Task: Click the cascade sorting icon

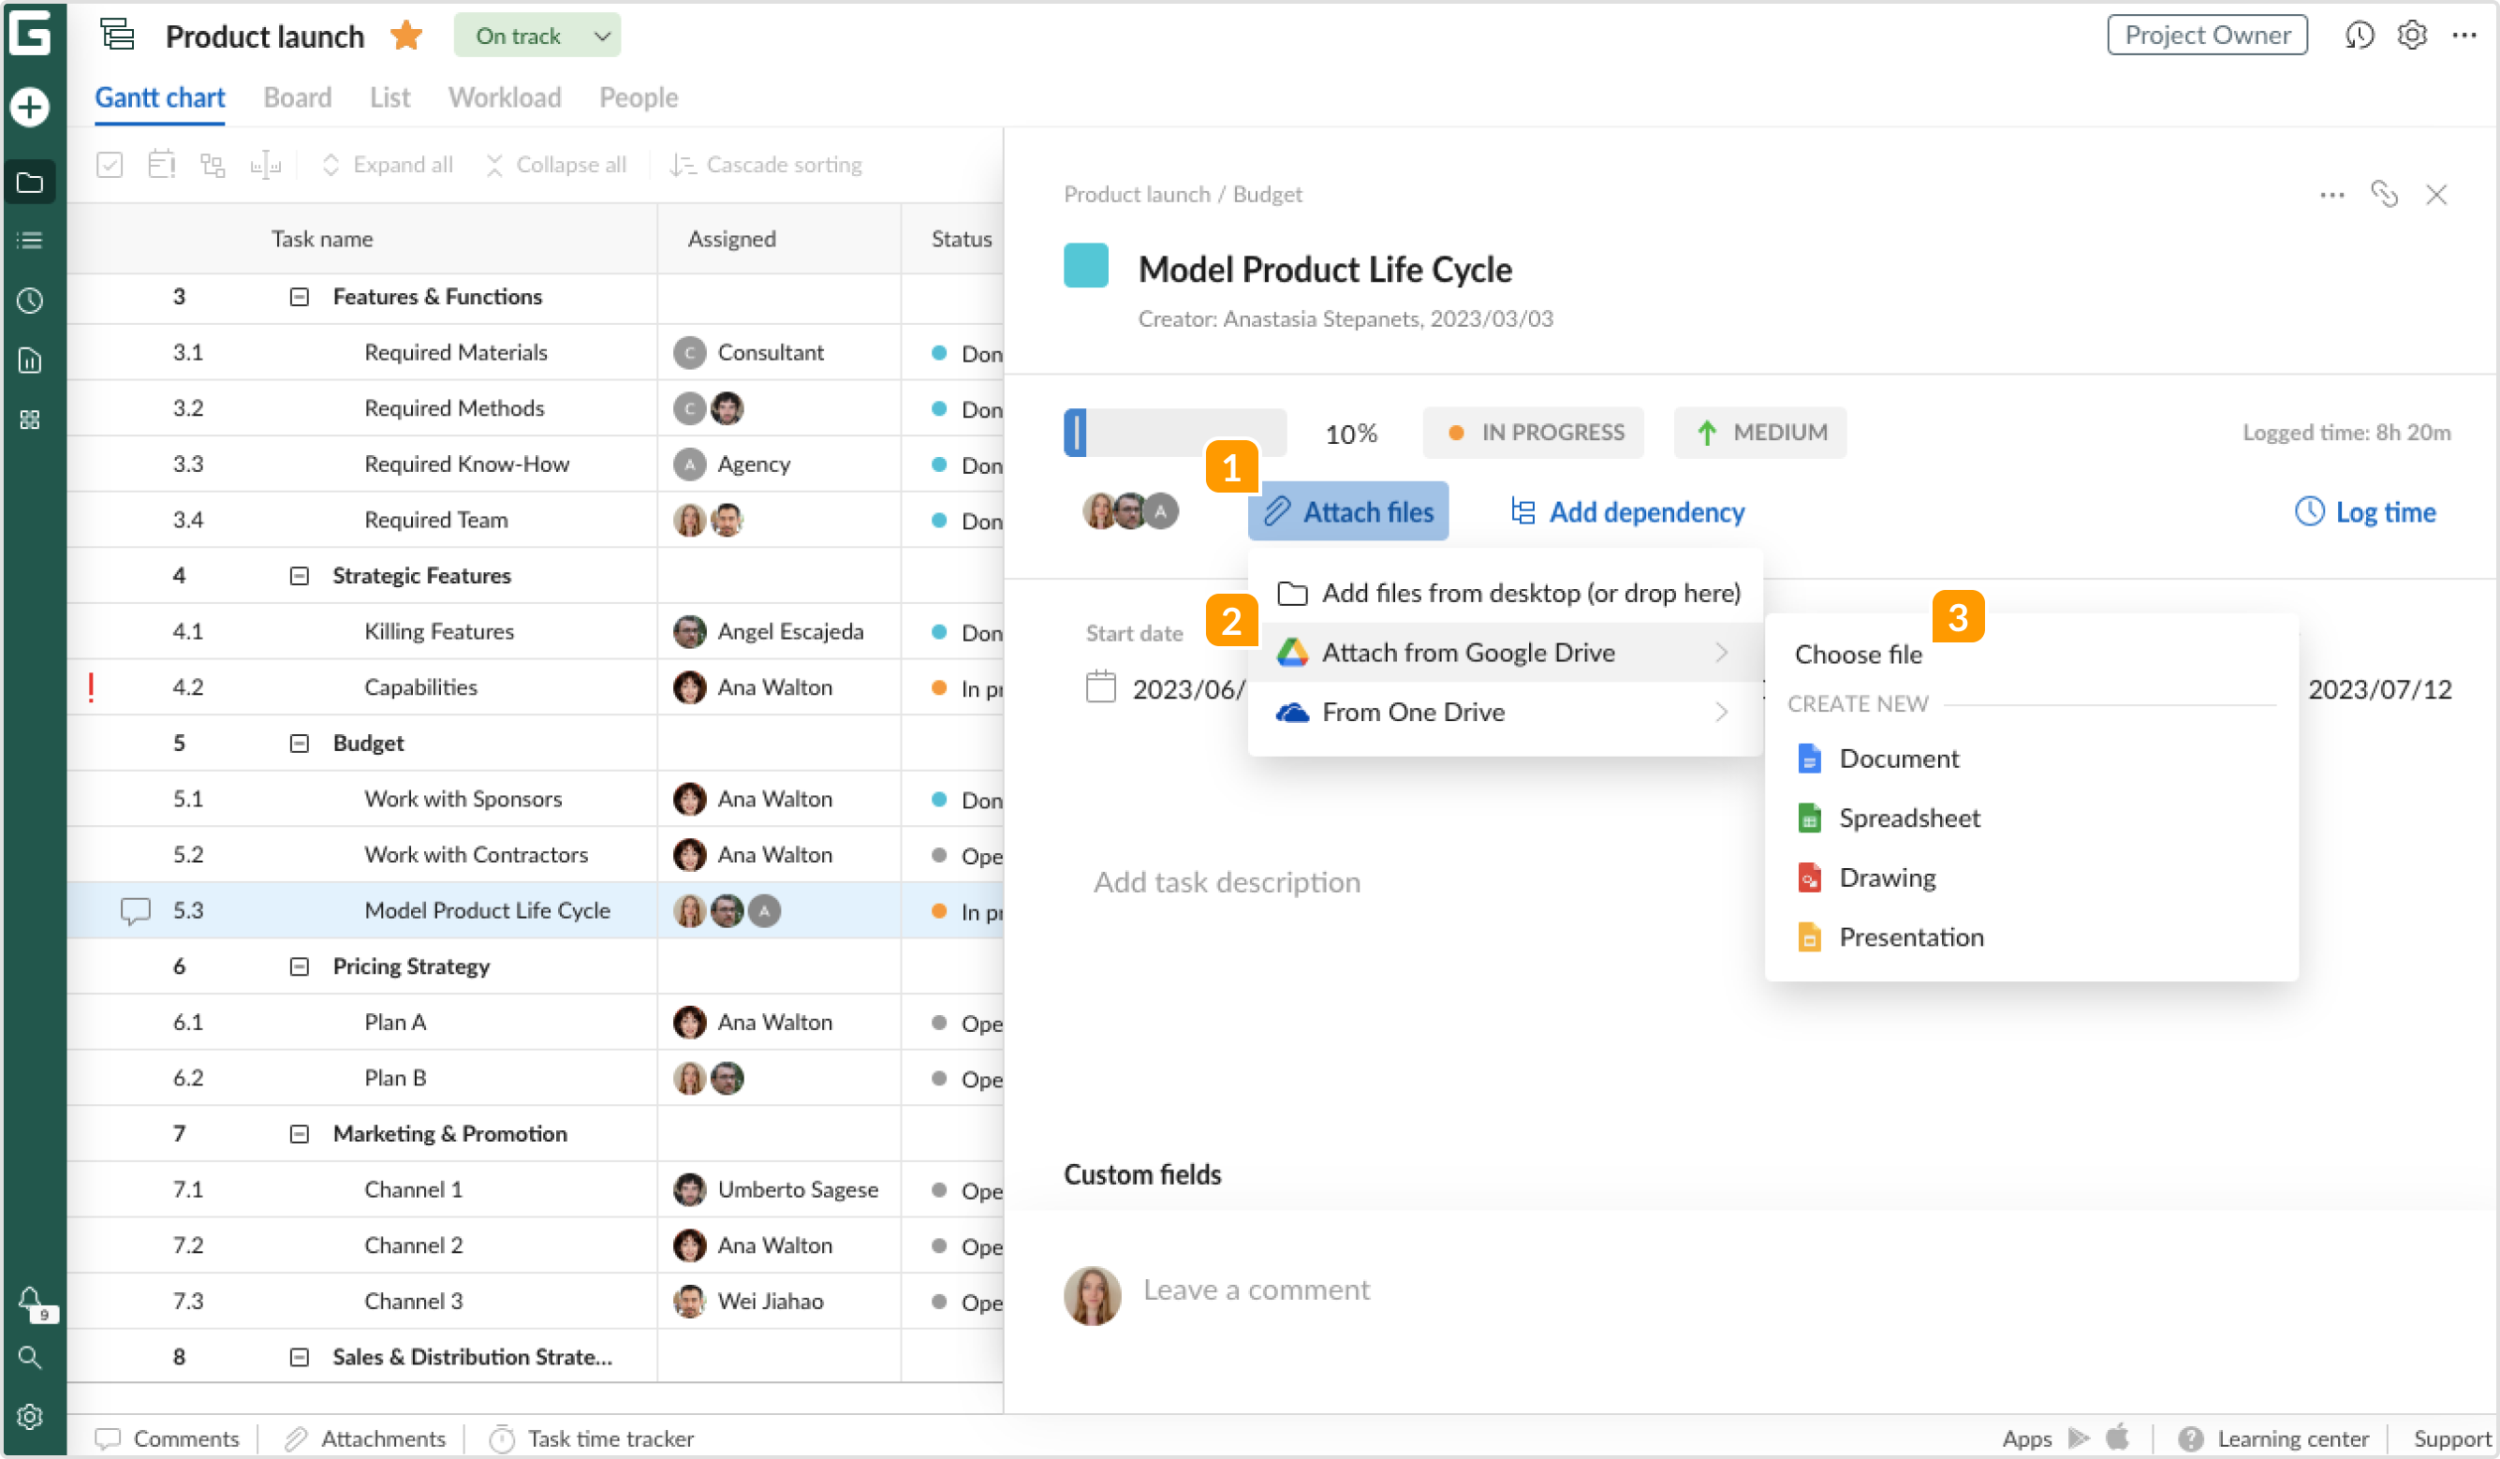Action: [684, 163]
